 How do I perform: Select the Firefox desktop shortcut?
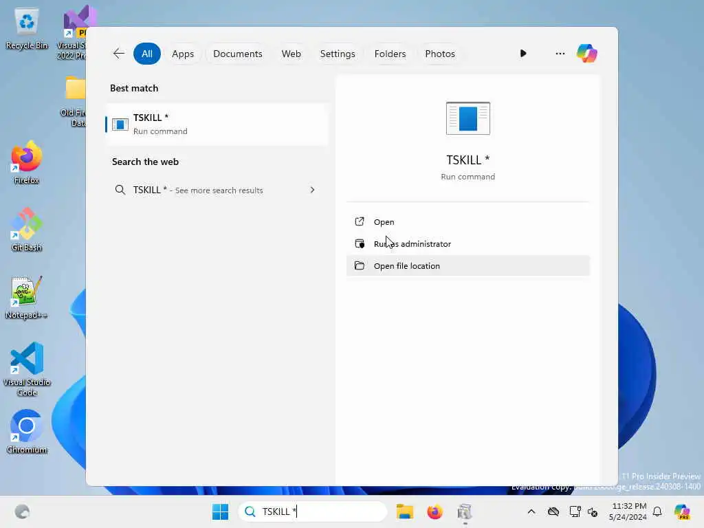27,162
